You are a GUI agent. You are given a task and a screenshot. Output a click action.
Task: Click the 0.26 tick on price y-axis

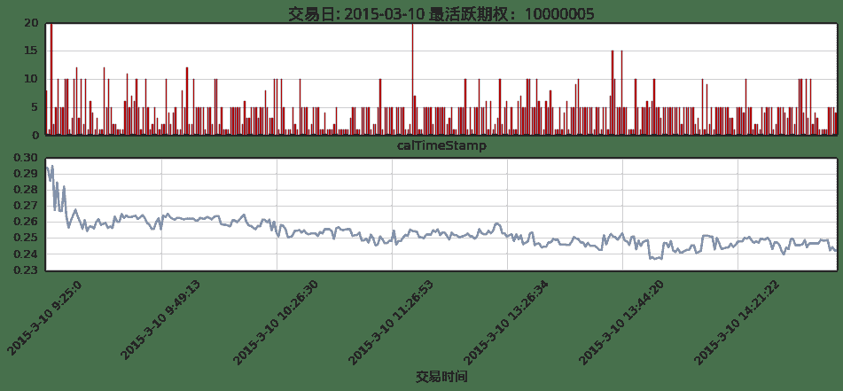point(25,222)
